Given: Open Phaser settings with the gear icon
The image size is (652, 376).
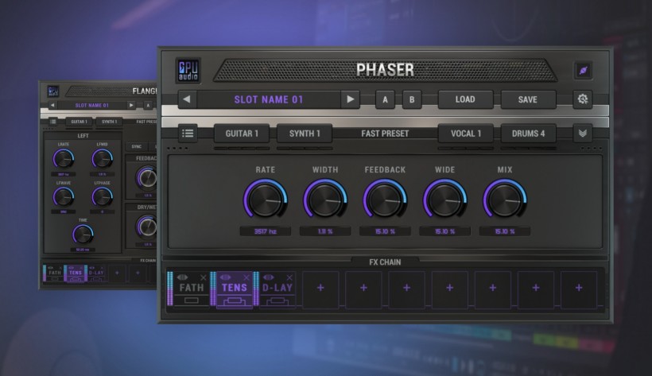Looking at the screenshot, I should [x=583, y=99].
